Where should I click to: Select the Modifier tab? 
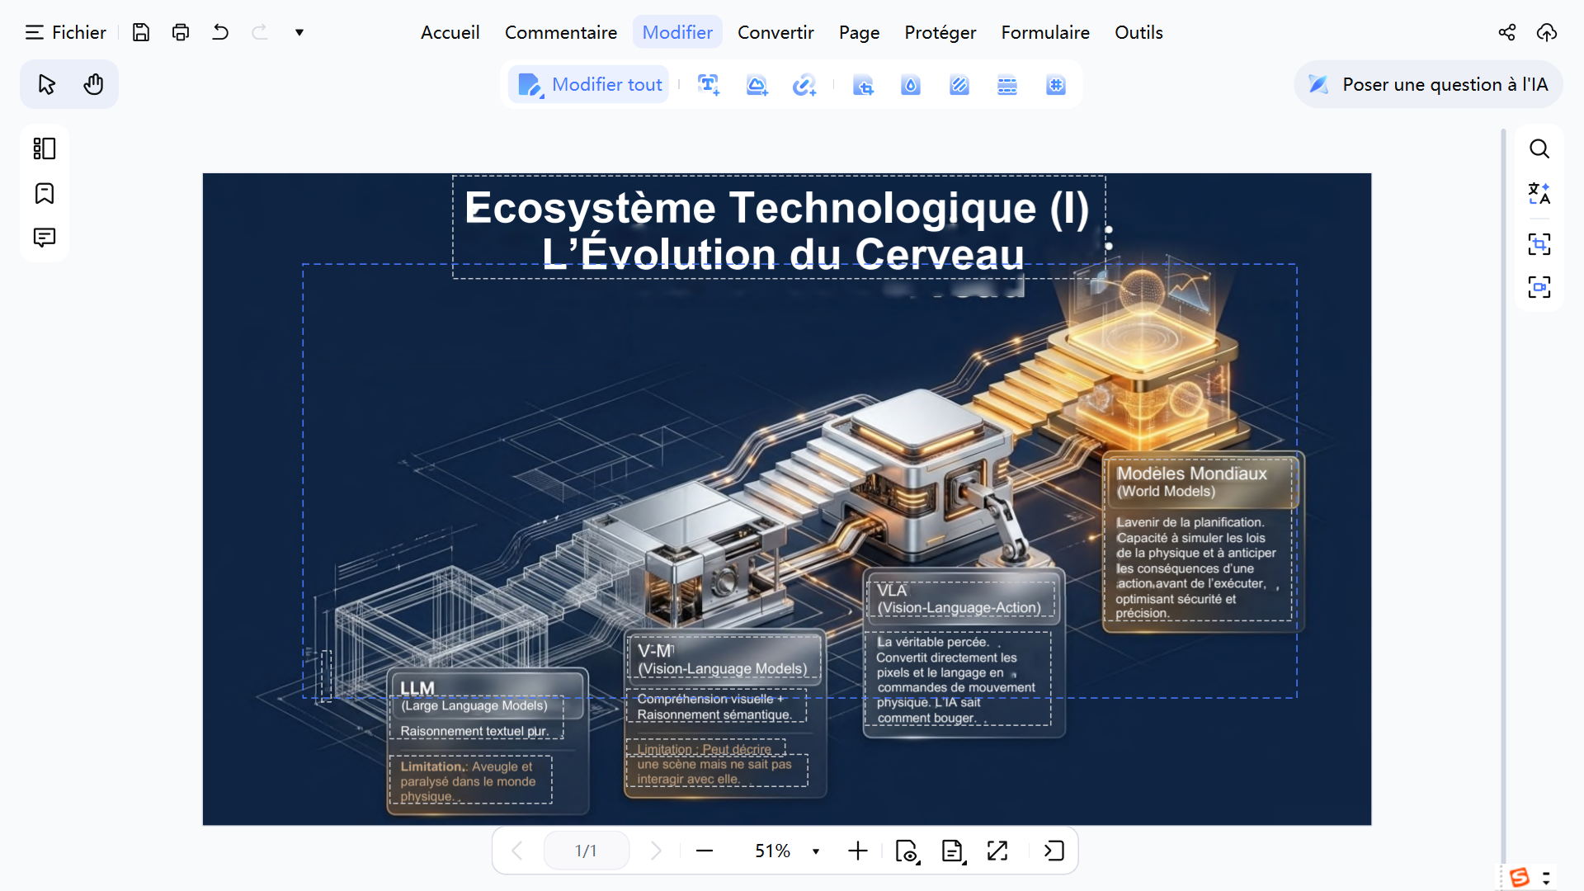coord(677,32)
